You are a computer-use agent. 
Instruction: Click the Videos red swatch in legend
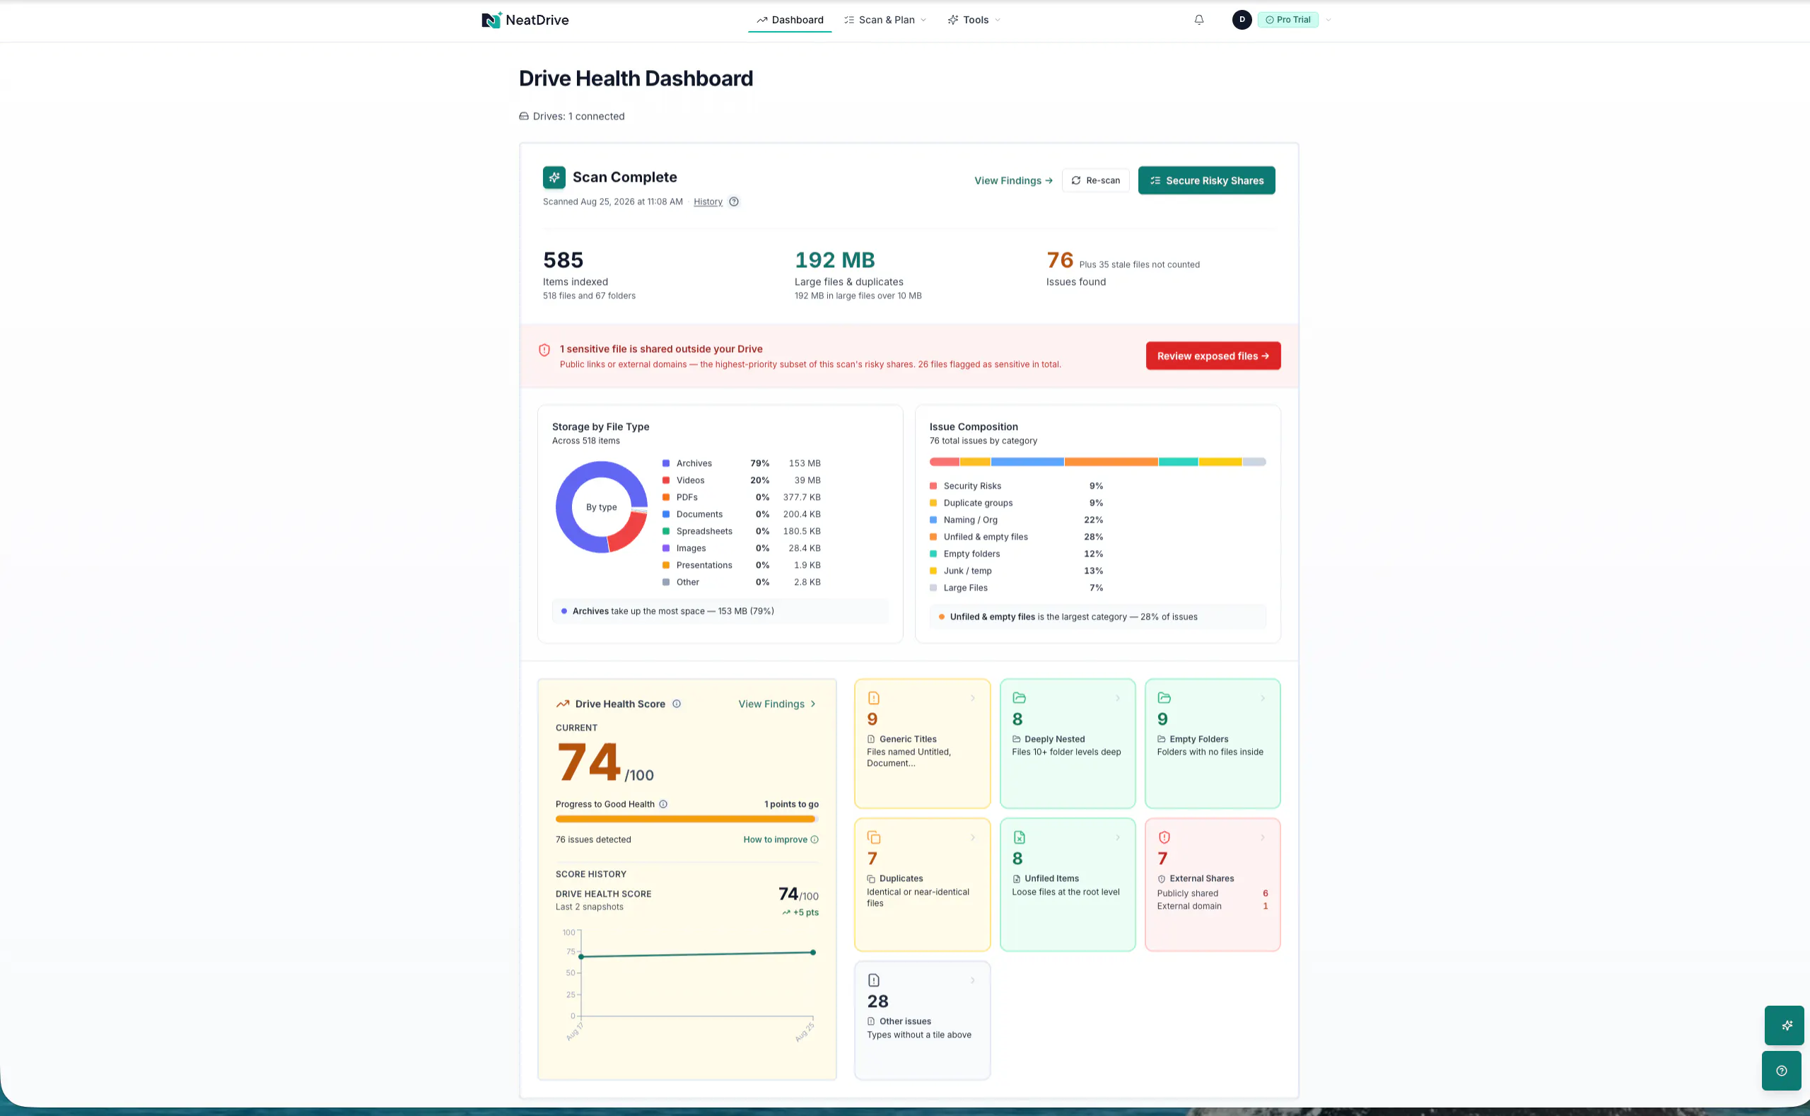[665, 480]
